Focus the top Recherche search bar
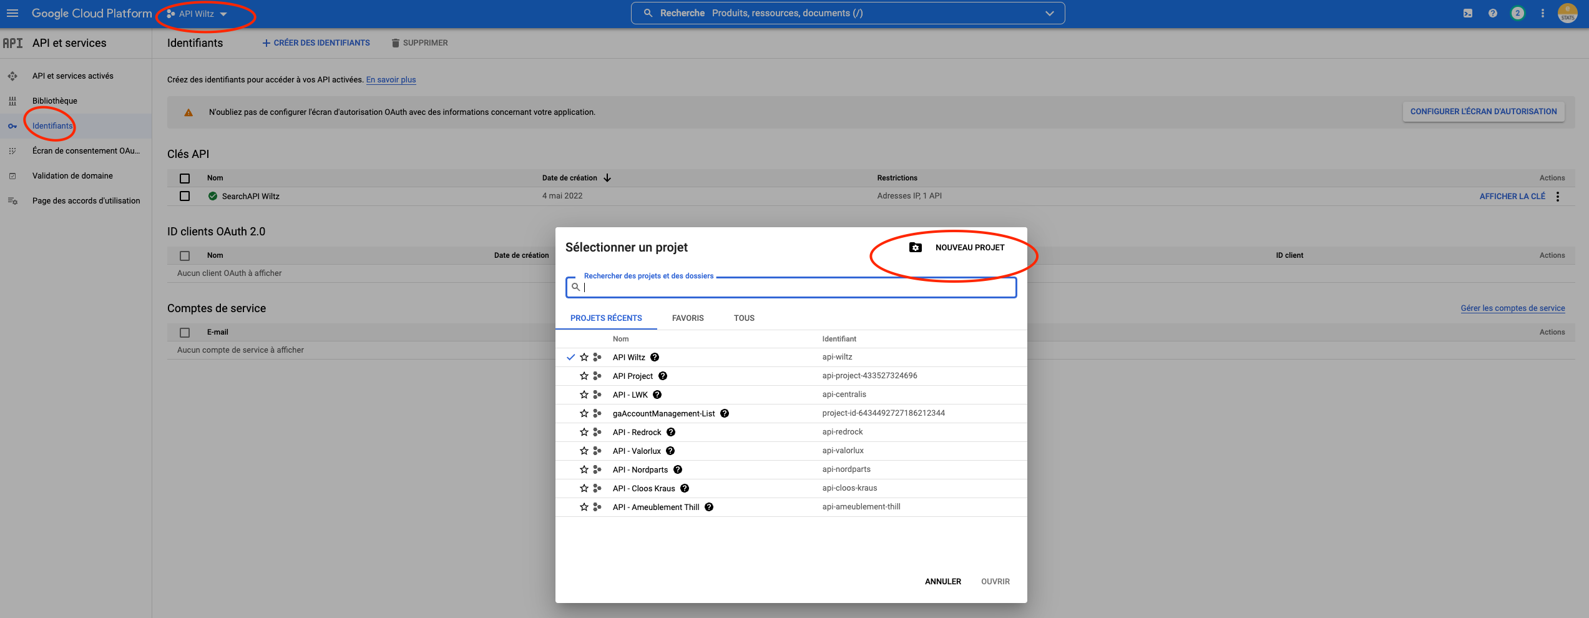The height and width of the screenshot is (618, 1589). pos(848,13)
